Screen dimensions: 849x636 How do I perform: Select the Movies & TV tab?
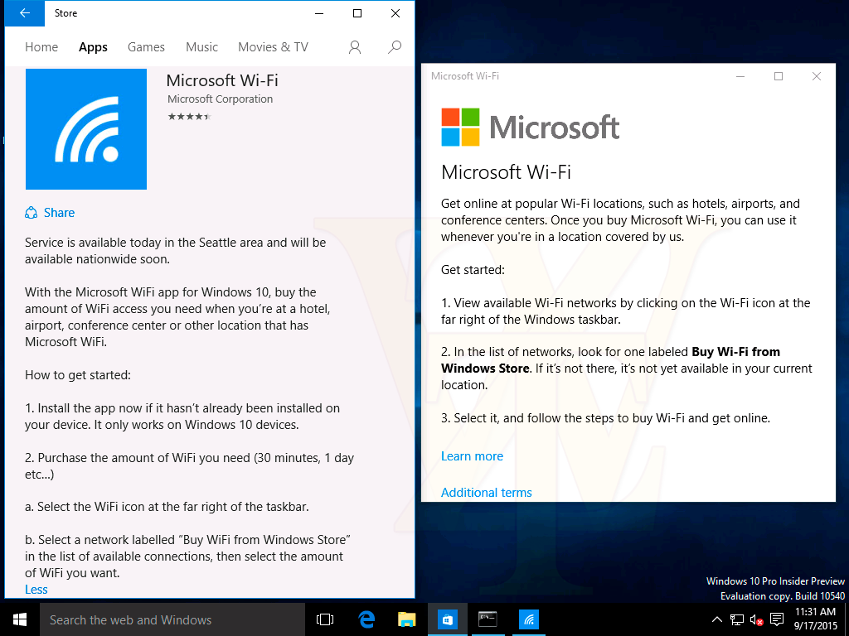pos(273,47)
